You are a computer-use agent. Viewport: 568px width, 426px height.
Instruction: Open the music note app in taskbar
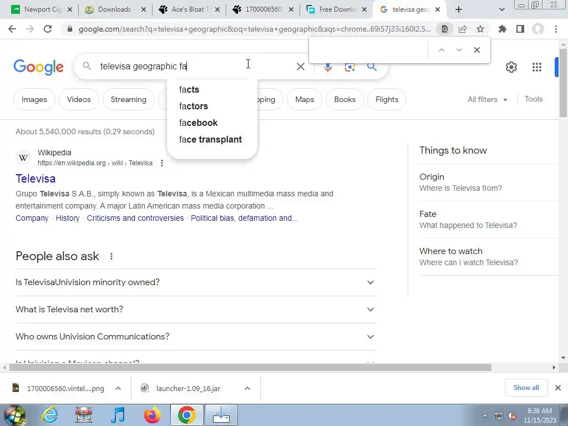(x=118, y=415)
